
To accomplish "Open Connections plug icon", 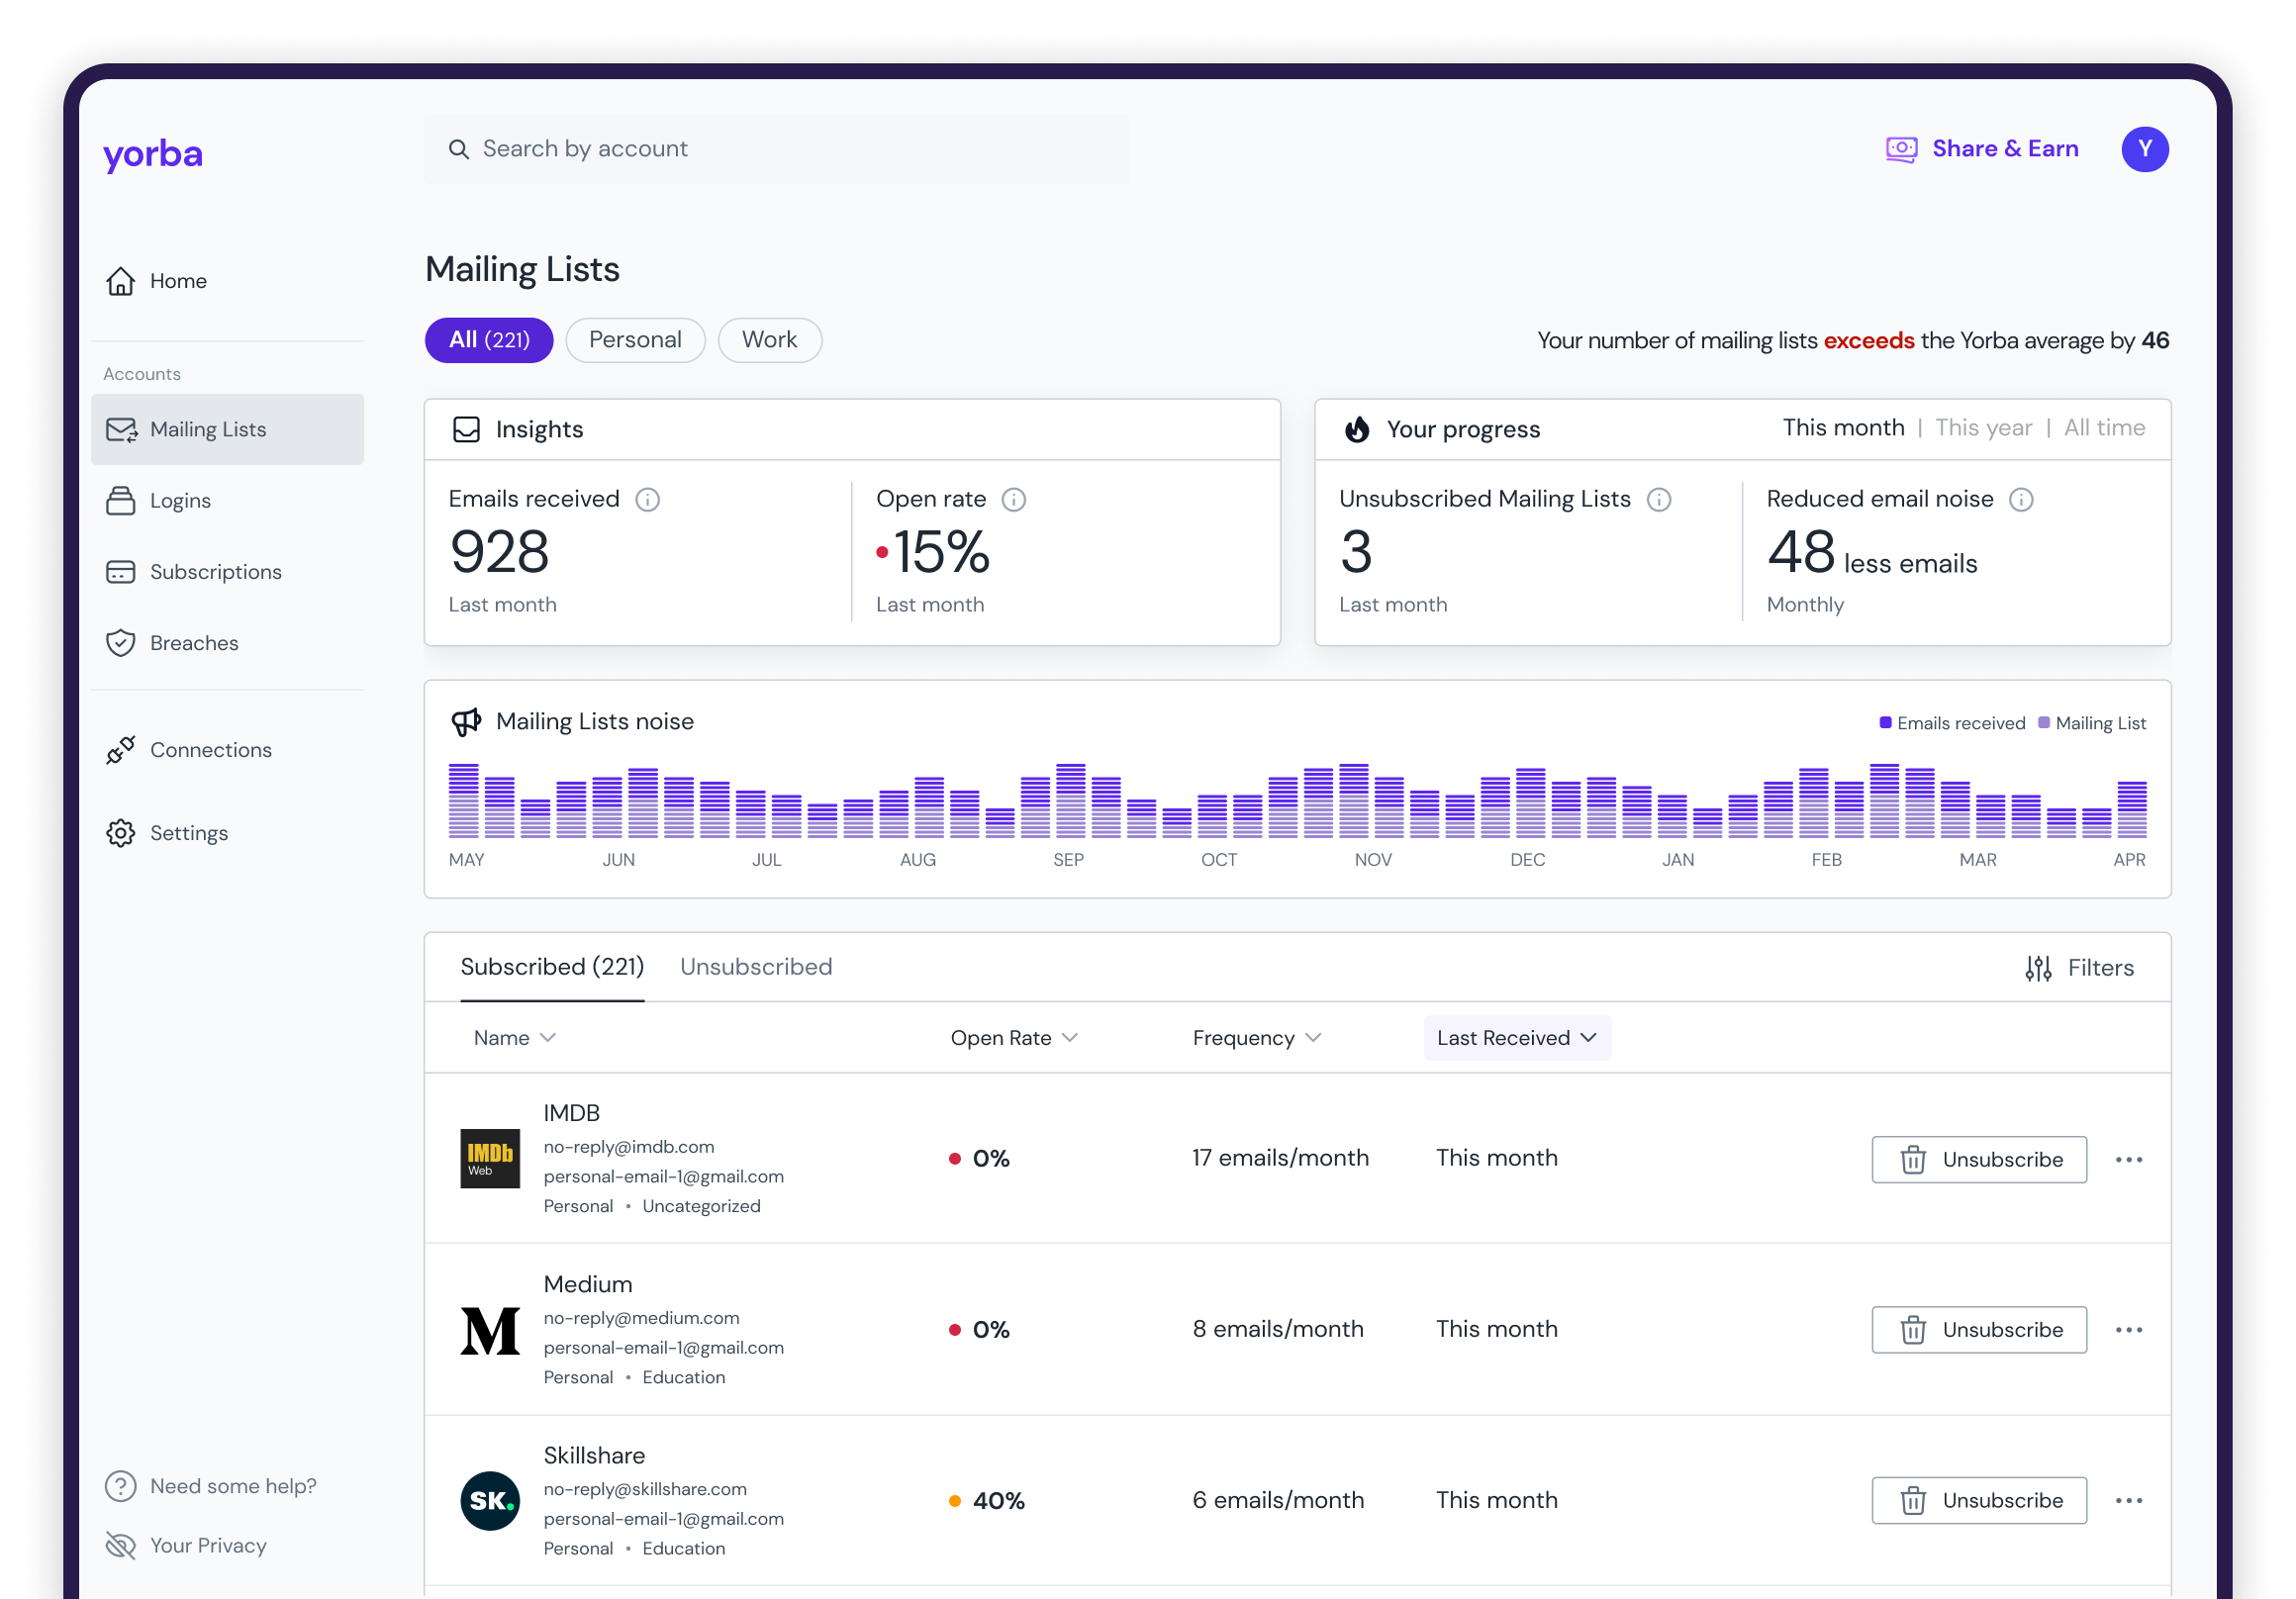I will 120,750.
